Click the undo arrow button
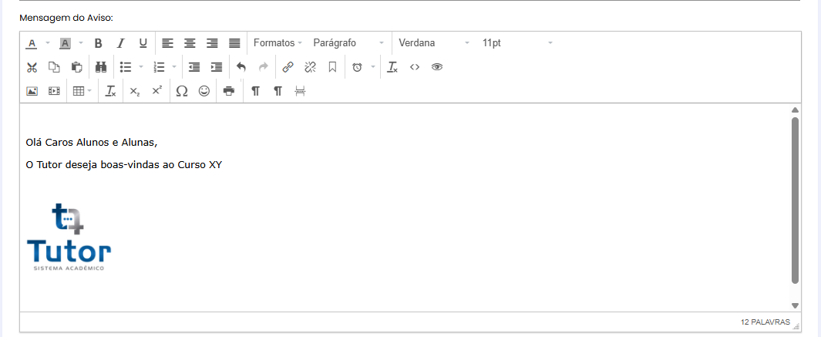The height and width of the screenshot is (337, 821). [241, 67]
